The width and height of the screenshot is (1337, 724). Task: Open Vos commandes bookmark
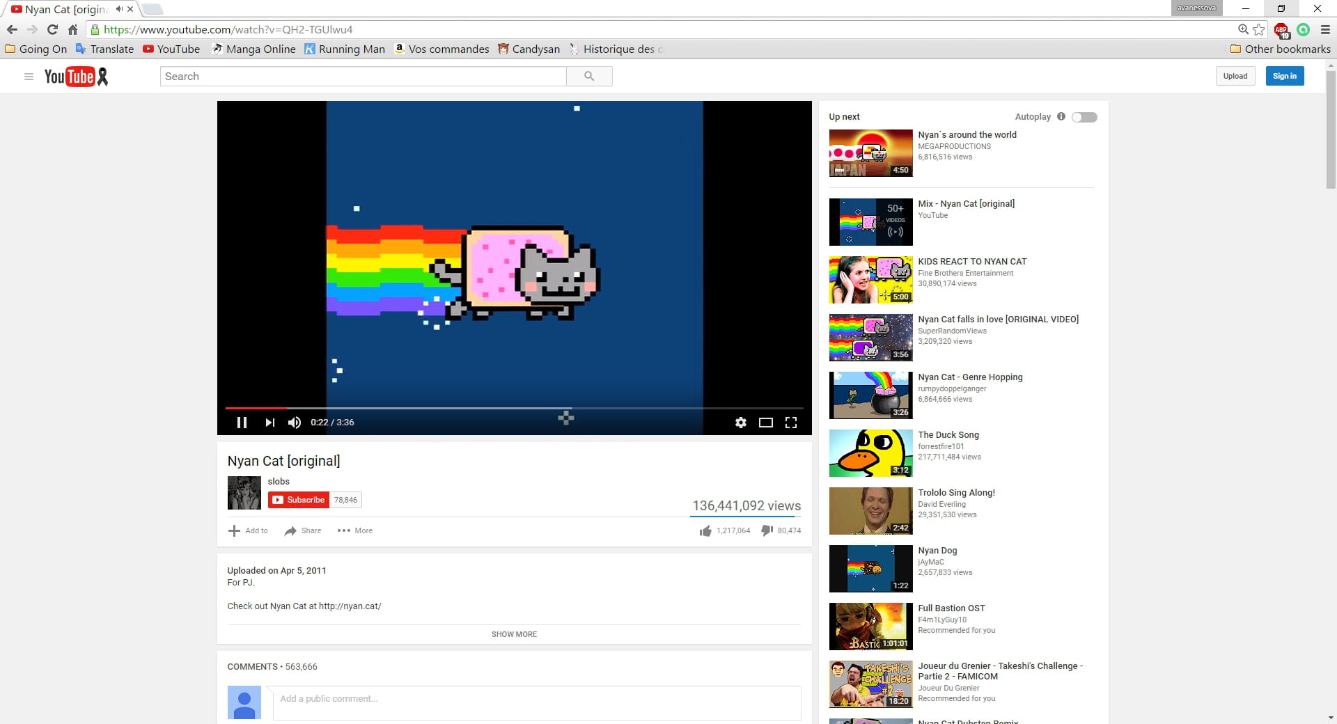pyautogui.click(x=441, y=49)
